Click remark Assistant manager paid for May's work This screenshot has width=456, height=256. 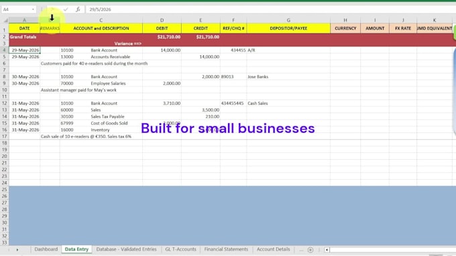tap(78, 90)
